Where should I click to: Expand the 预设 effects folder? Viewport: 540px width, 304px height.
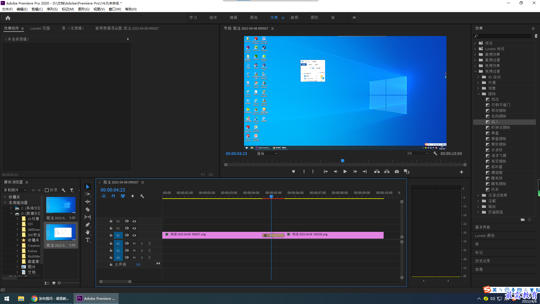[475, 43]
